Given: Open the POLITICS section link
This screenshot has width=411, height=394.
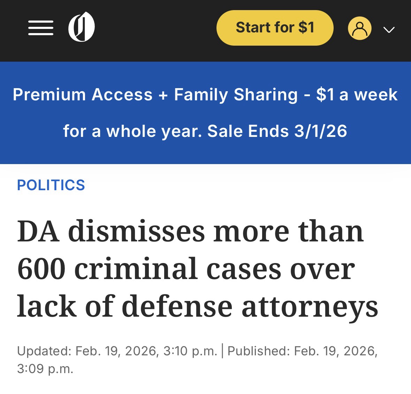Looking at the screenshot, I should point(51,185).
